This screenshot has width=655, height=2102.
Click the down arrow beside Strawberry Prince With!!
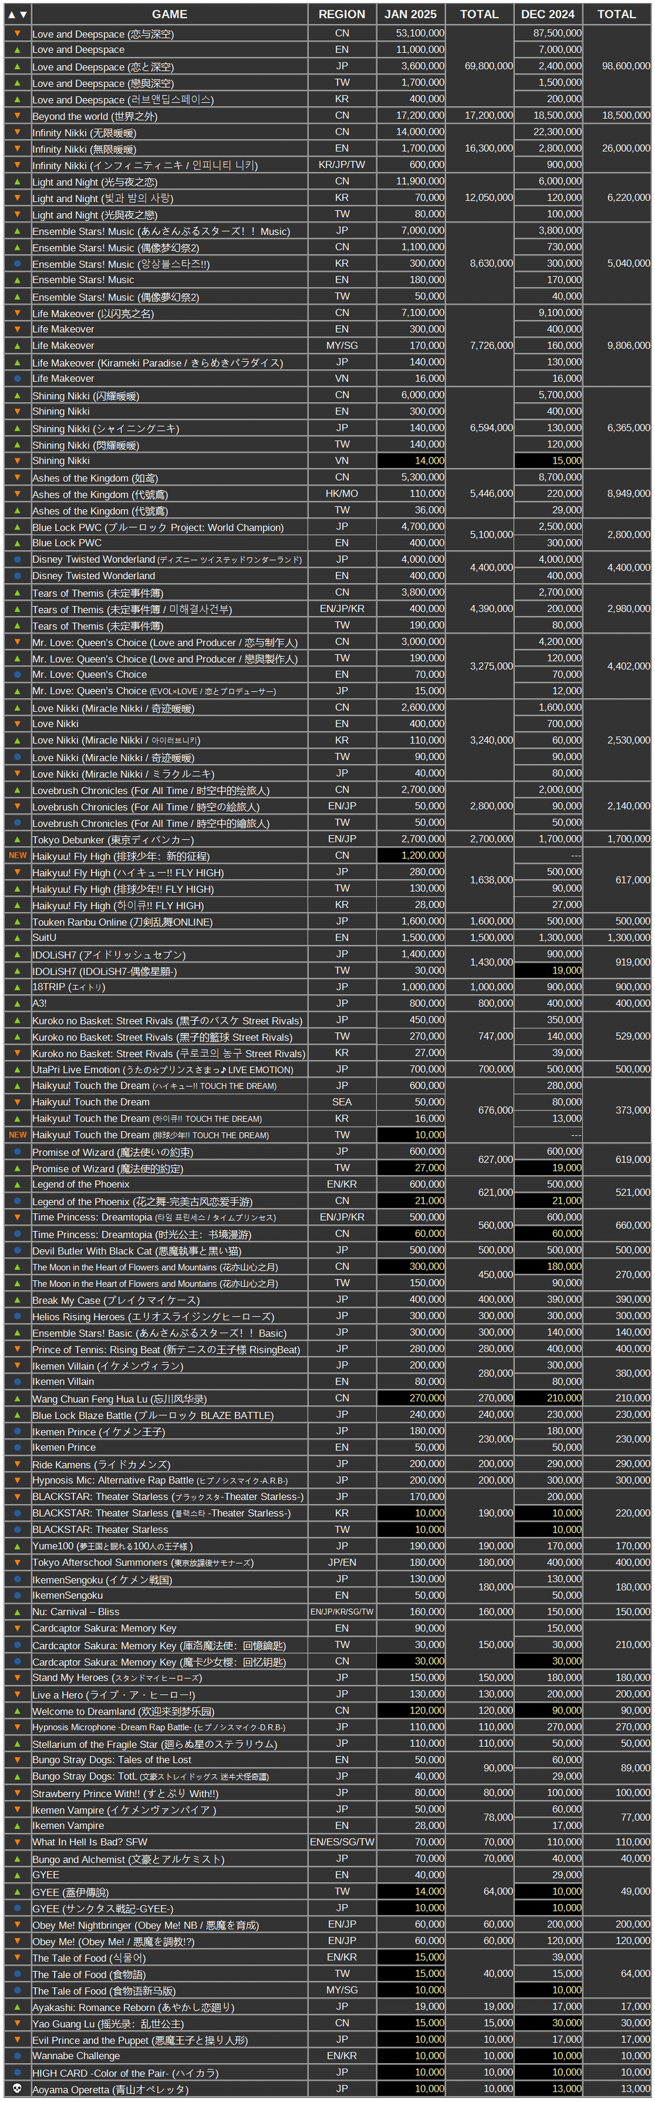[17, 1792]
